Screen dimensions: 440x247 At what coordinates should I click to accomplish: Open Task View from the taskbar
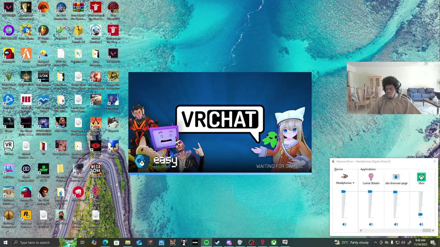pos(82,243)
